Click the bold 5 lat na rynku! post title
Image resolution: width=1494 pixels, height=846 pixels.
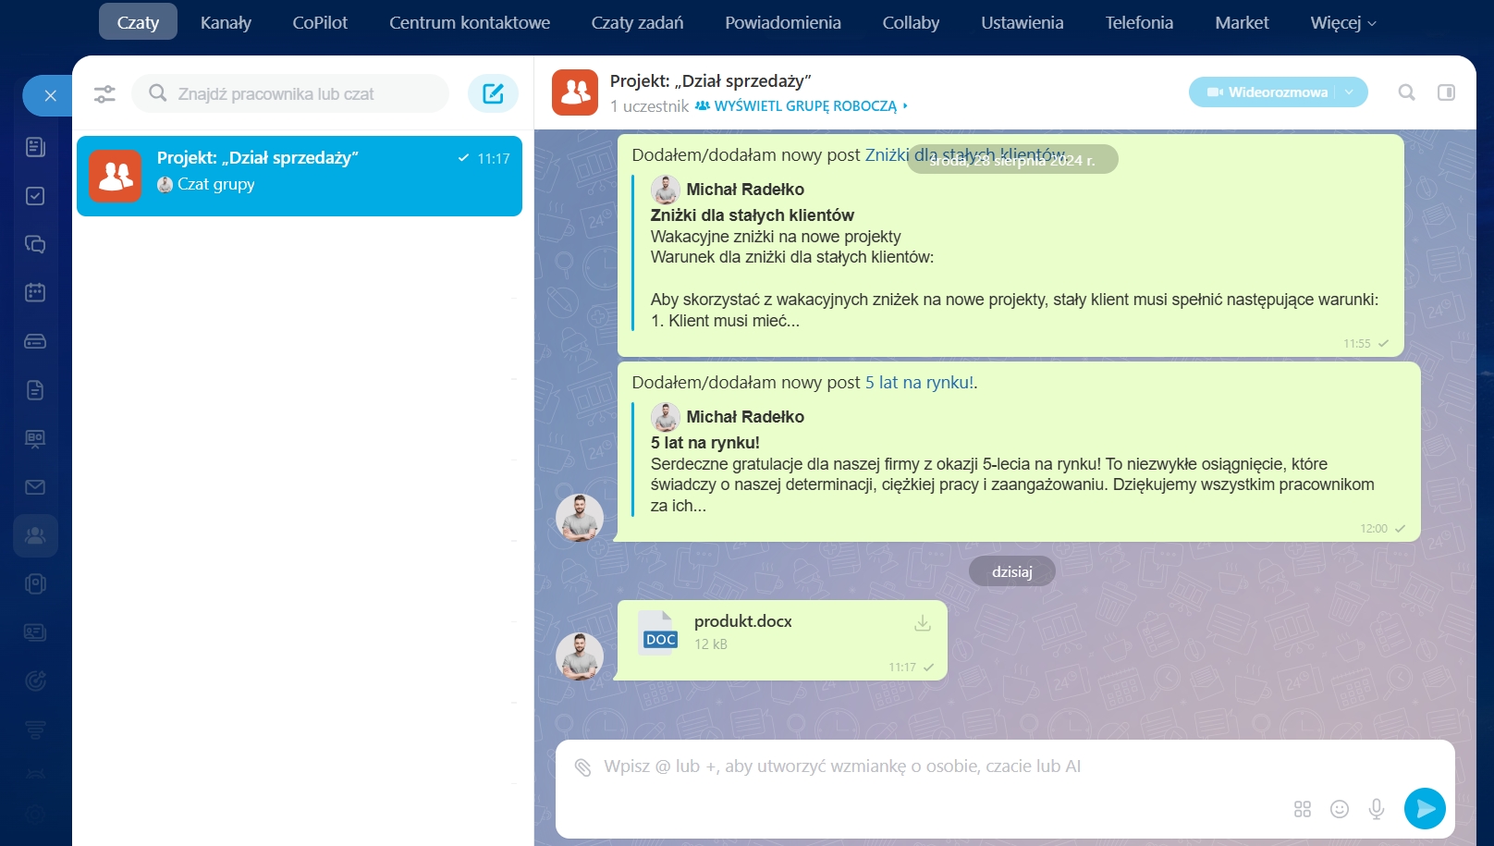click(x=705, y=443)
